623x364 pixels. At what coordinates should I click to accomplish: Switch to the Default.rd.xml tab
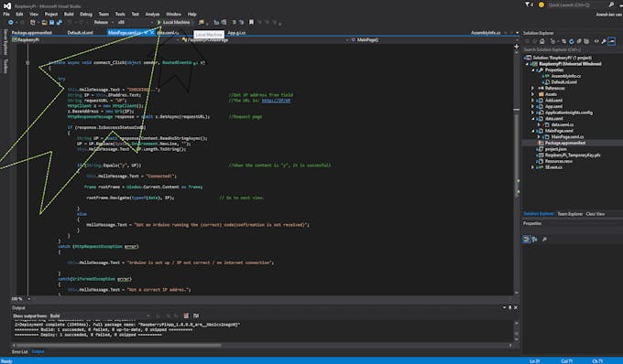click(80, 33)
